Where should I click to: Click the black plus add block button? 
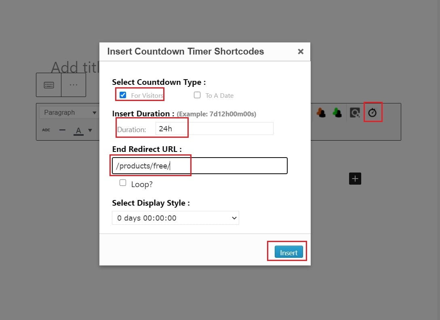(x=355, y=179)
